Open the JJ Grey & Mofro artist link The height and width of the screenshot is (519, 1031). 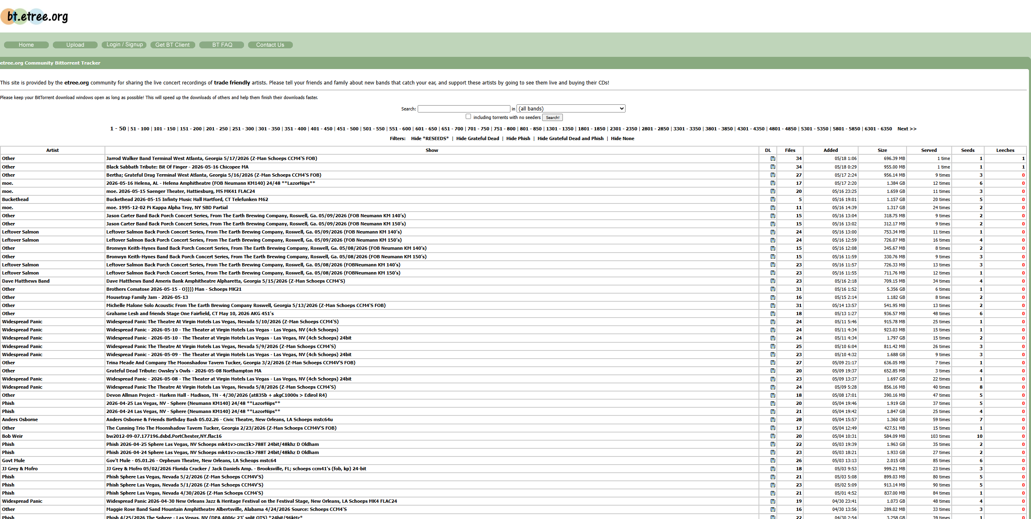[20, 469]
